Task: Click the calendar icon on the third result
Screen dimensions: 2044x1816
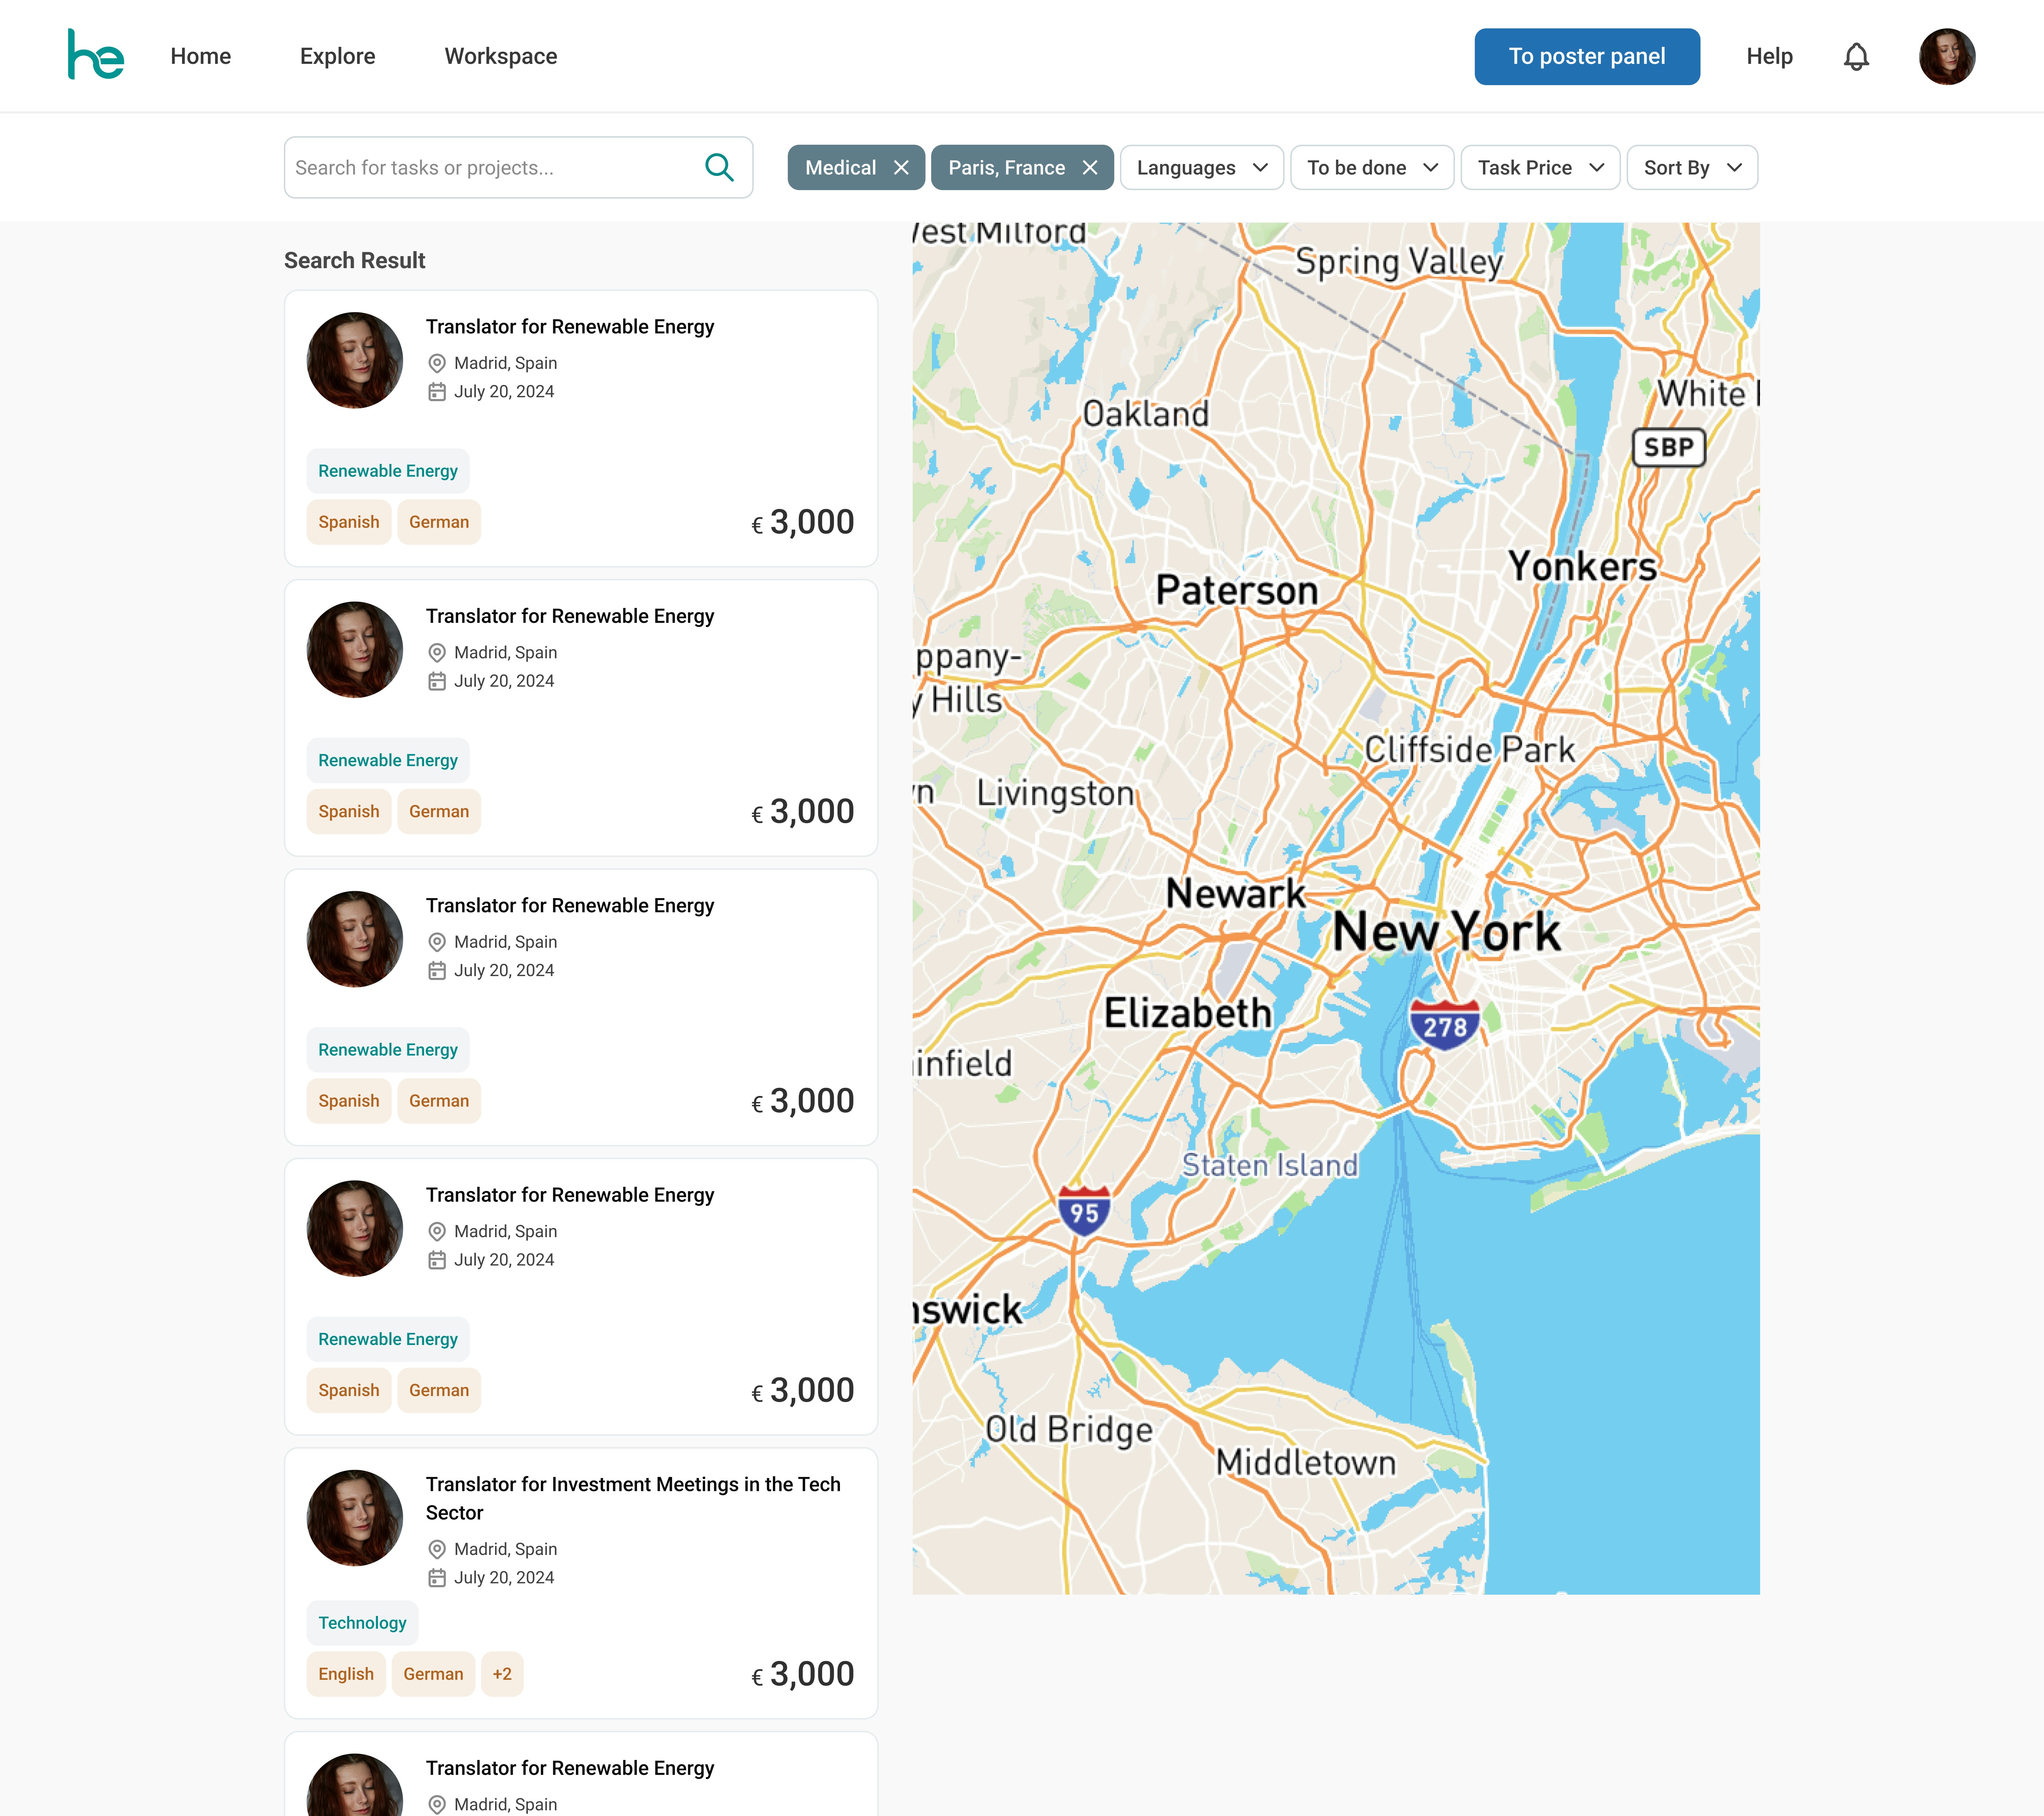Action: pos(437,970)
